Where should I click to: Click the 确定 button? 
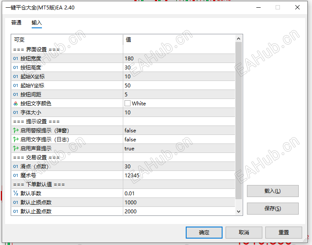(x=204, y=233)
